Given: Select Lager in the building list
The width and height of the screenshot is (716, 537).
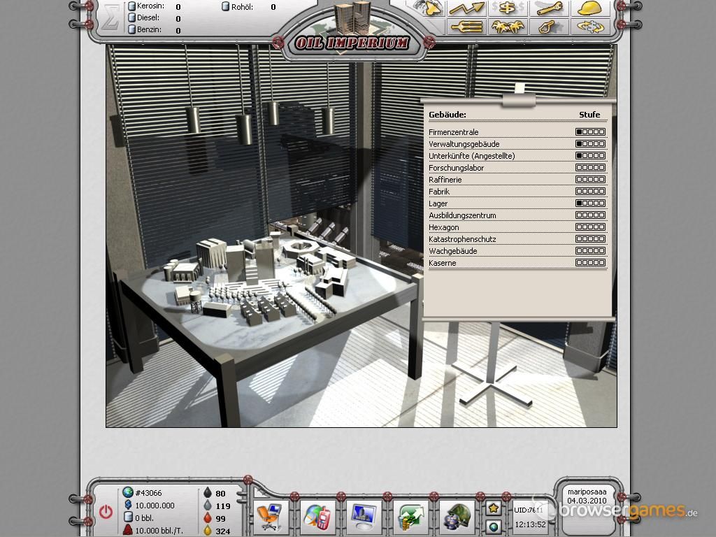Looking at the screenshot, I should click(x=517, y=203).
